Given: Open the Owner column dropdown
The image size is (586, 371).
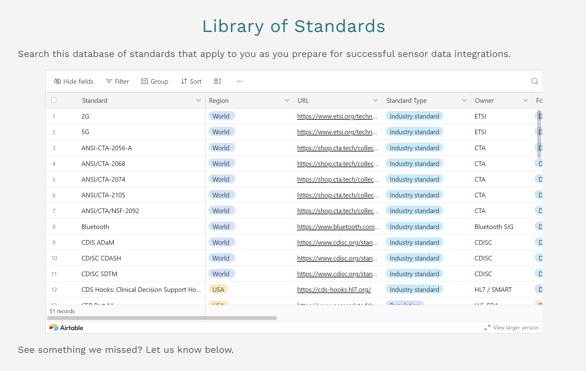Looking at the screenshot, I should 525,100.
